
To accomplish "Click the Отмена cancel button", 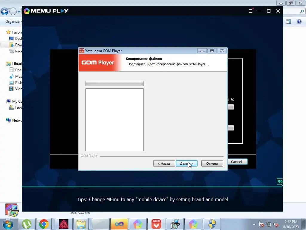I will click(x=212, y=164).
